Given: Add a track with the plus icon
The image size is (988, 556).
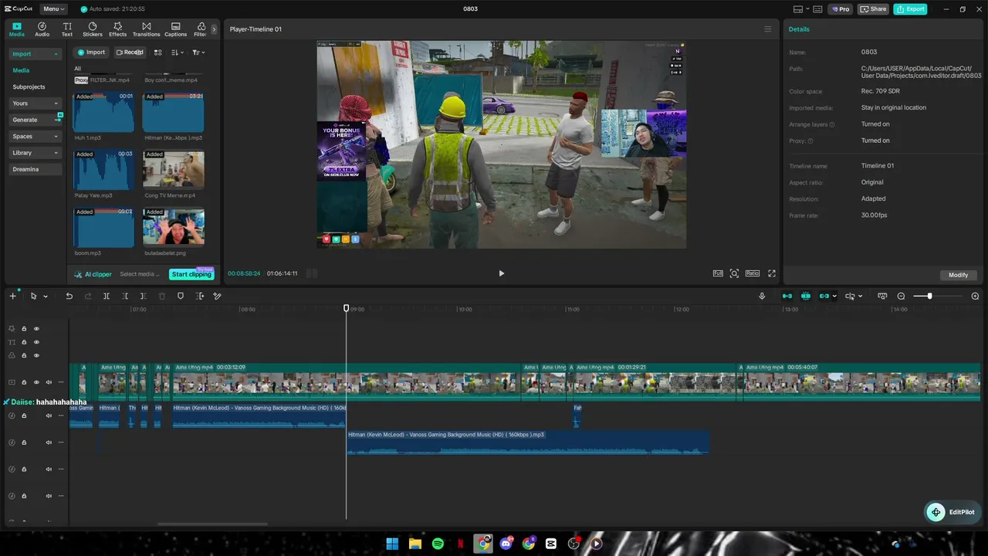Looking at the screenshot, I should [12, 297].
